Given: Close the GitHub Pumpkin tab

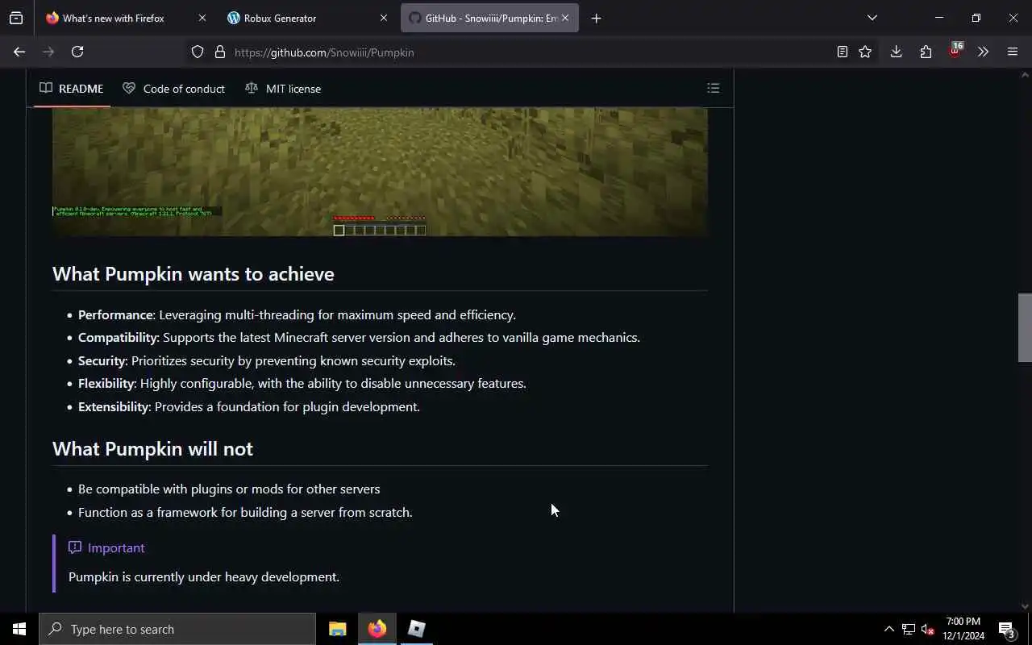Looking at the screenshot, I should [x=565, y=18].
